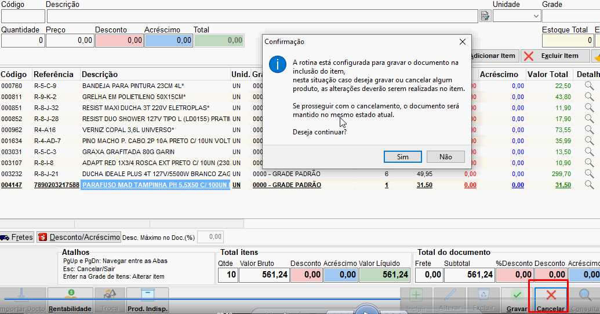Focus the Código input field
Screen dimensions: 600x314
(x=23, y=16)
